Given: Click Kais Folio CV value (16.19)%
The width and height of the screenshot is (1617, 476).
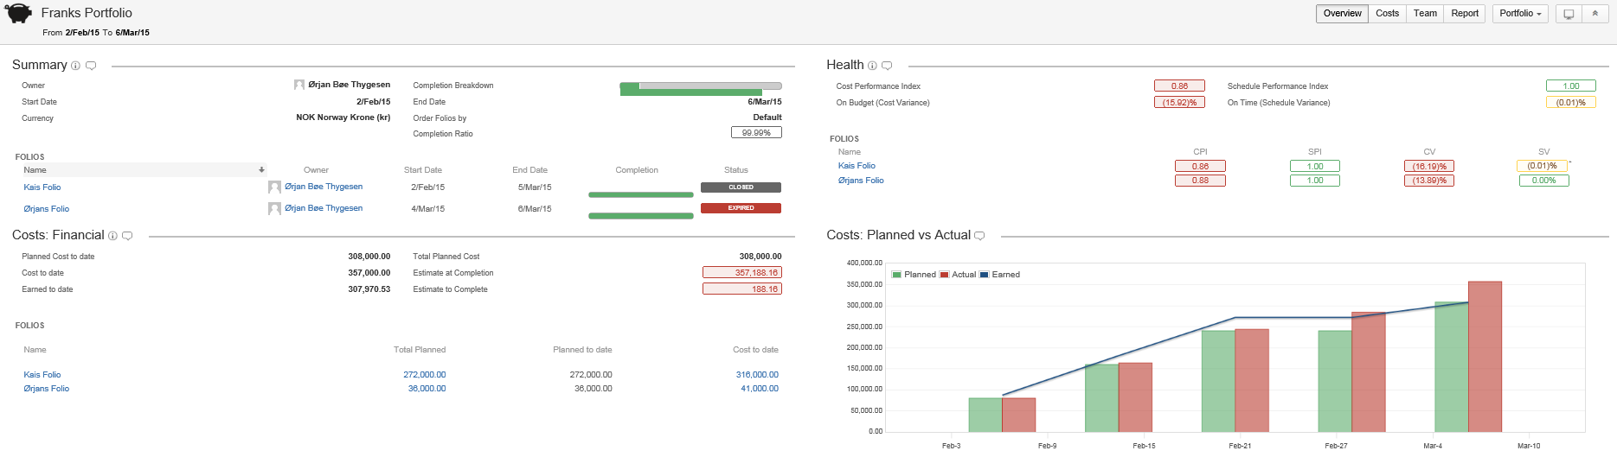Looking at the screenshot, I should 1429,167.
